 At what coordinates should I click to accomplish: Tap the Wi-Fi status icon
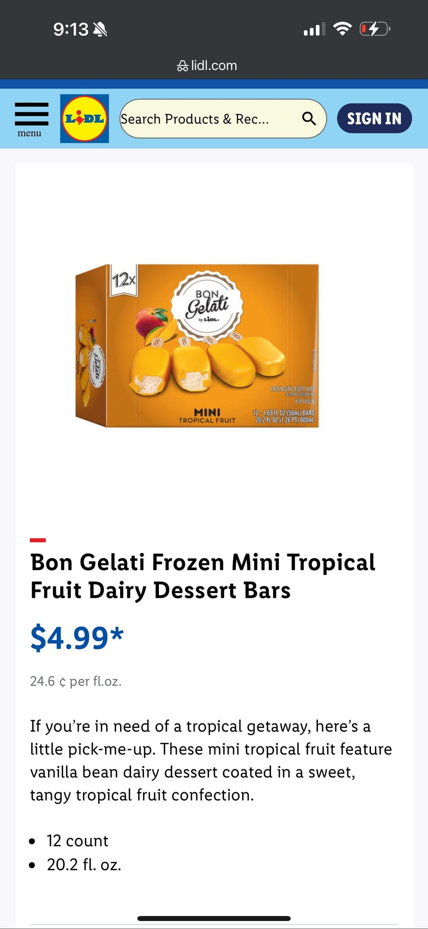pyautogui.click(x=342, y=29)
